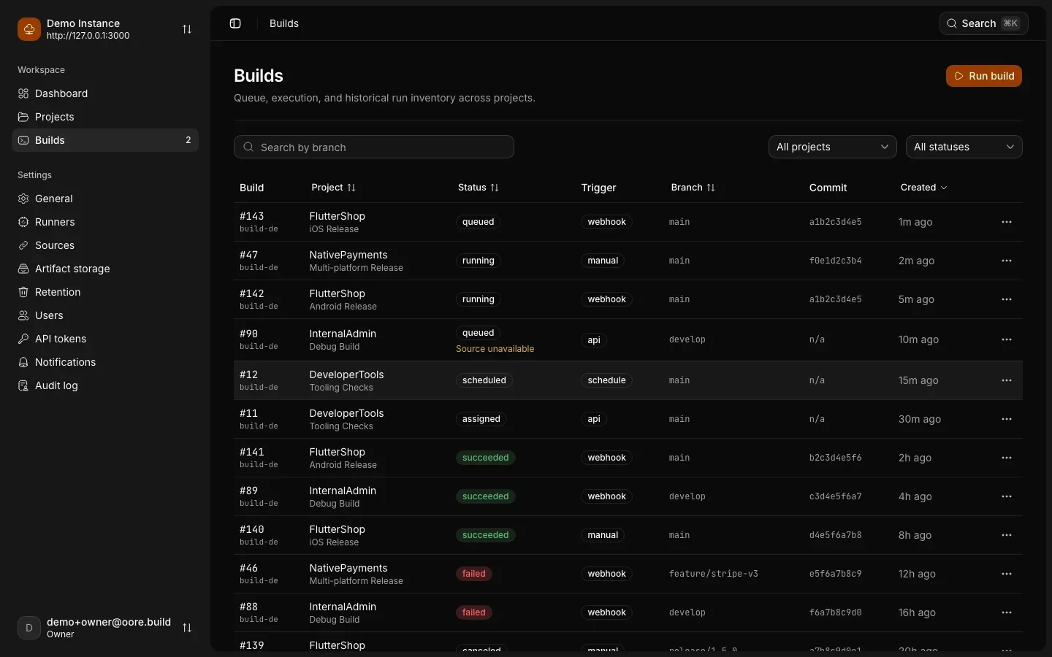Sort by the Branch column
Viewport: 1052px width, 657px height.
(x=693, y=188)
